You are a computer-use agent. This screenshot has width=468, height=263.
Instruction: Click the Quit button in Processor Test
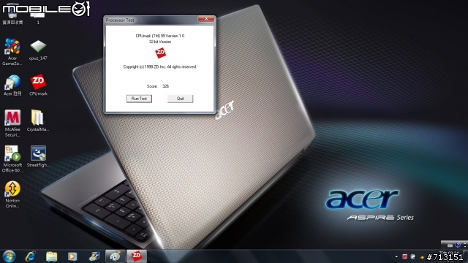[181, 99]
